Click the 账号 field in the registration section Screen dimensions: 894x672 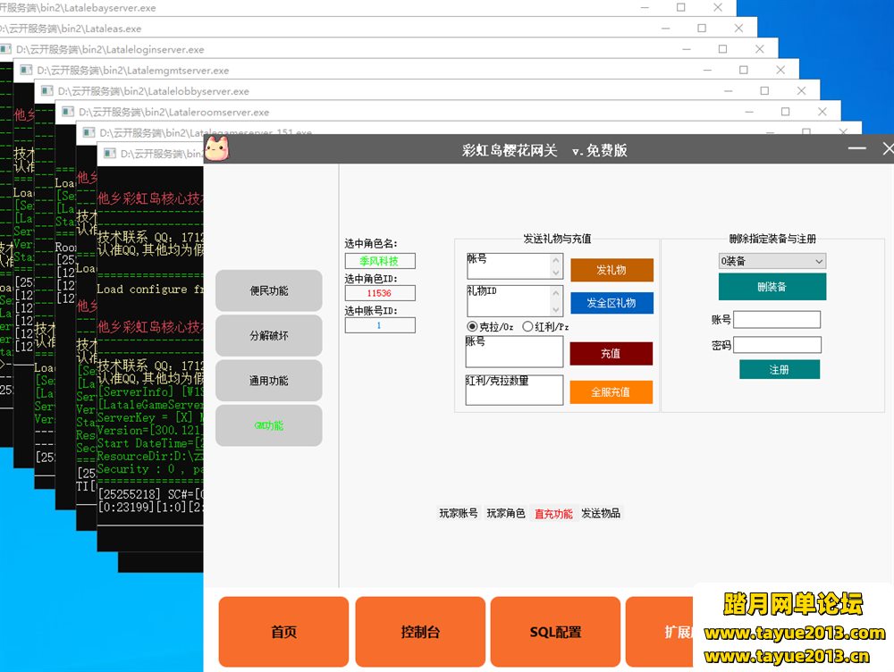point(777,320)
